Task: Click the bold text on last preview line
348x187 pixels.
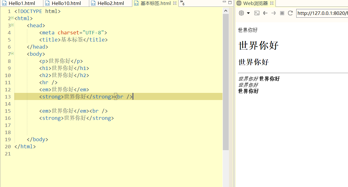Action: tap(248, 91)
